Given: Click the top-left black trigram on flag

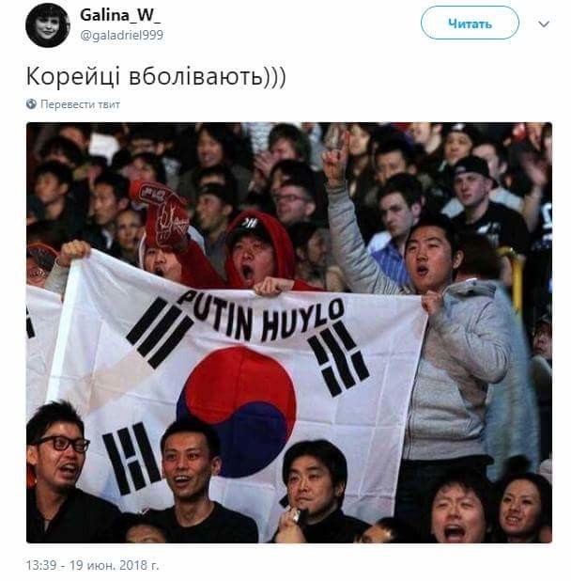Looking at the screenshot, I should click(160, 333).
